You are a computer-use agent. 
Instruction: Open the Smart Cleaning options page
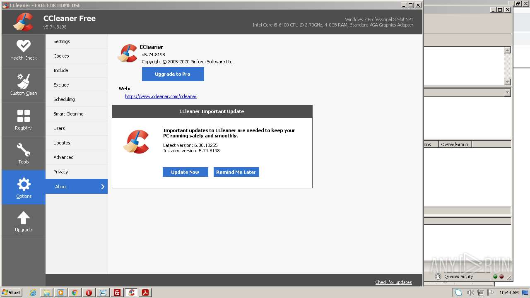point(77,114)
